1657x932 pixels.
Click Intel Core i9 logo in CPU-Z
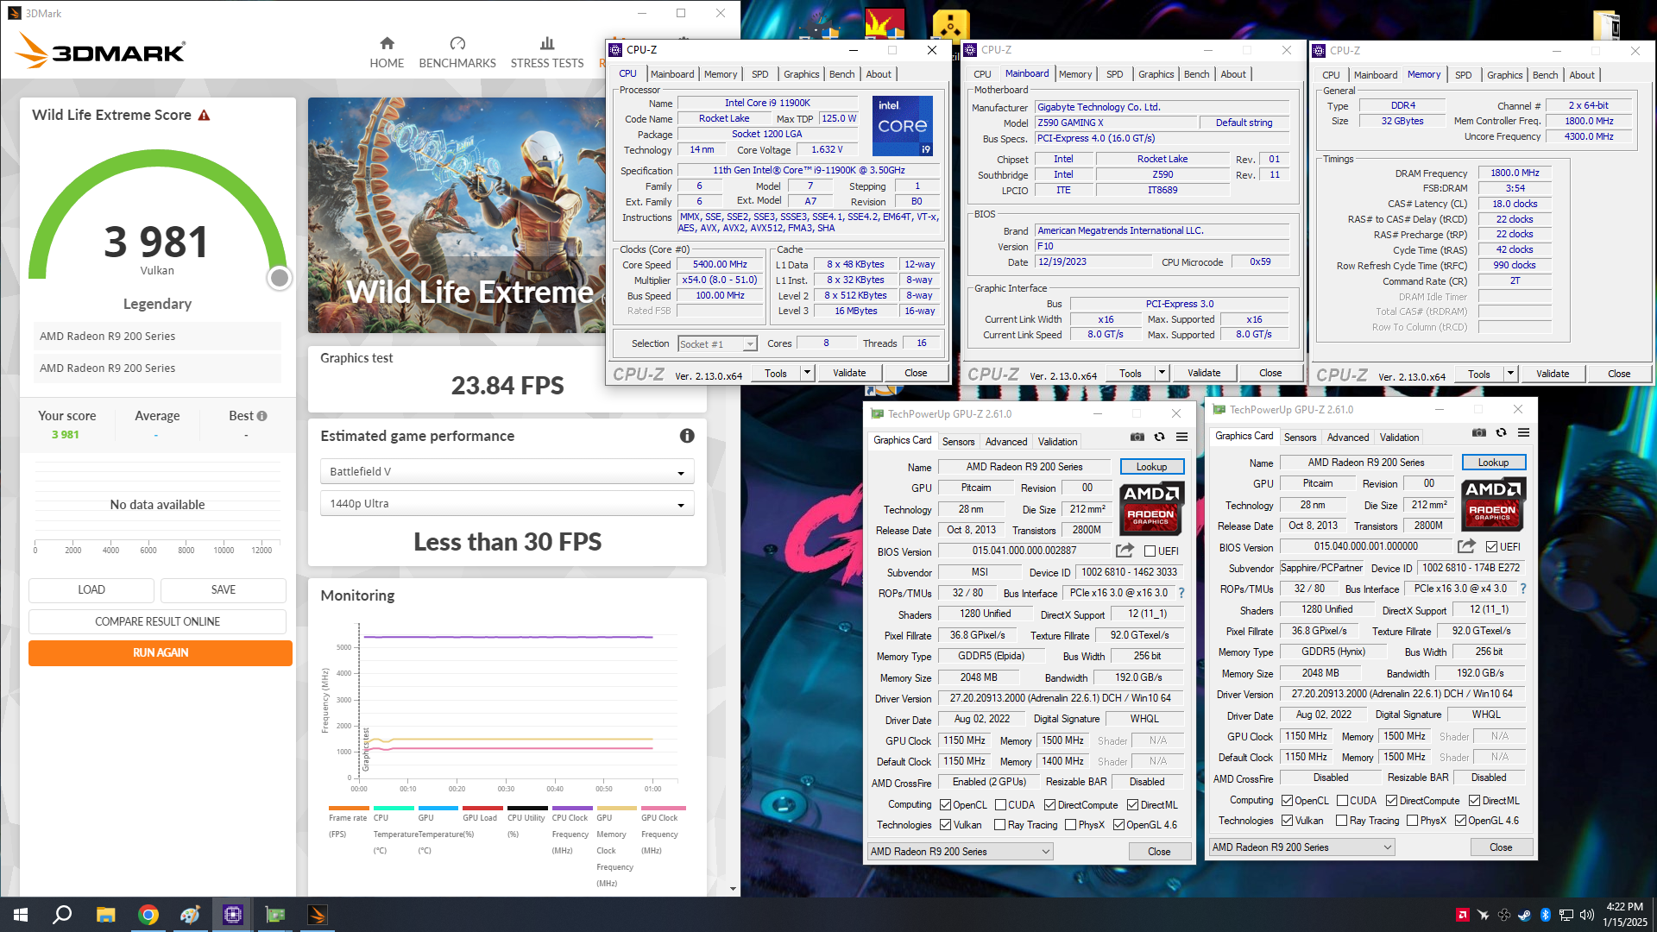(x=903, y=126)
